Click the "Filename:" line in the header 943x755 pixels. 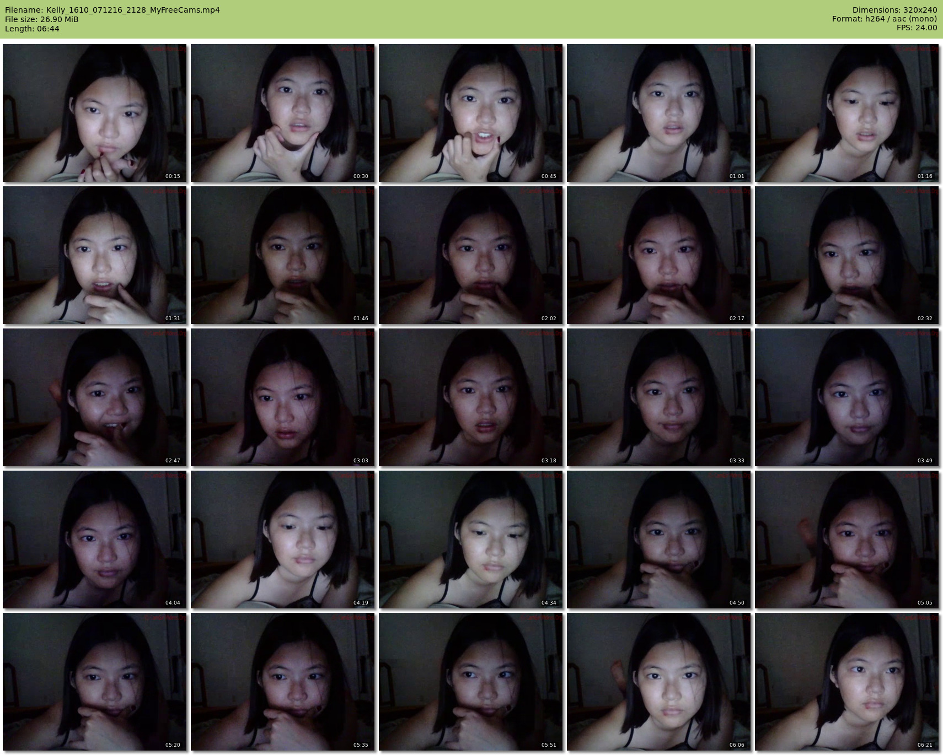click(112, 10)
